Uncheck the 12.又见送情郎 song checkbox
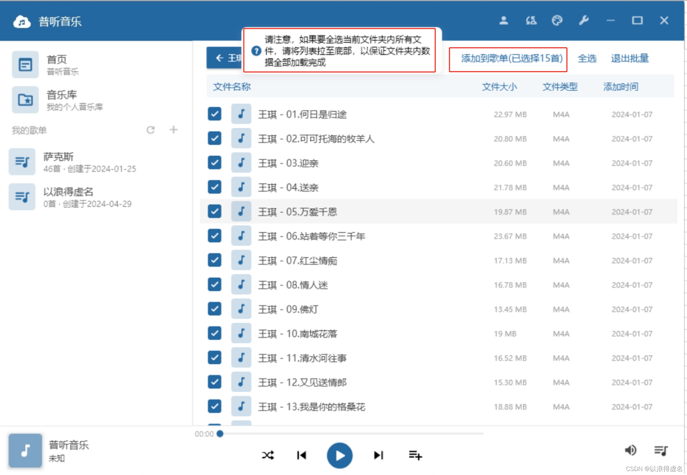Viewport: 687px width, 475px height. (x=215, y=382)
